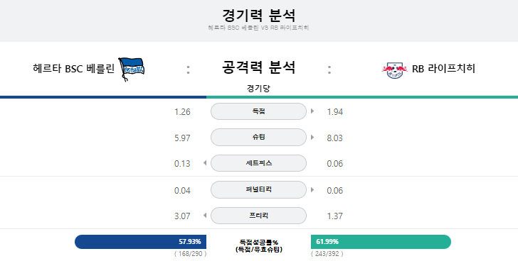The height and width of the screenshot is (261, 518).
Task: Click the green 61.99% success rate bar
Action: point(381,242)
